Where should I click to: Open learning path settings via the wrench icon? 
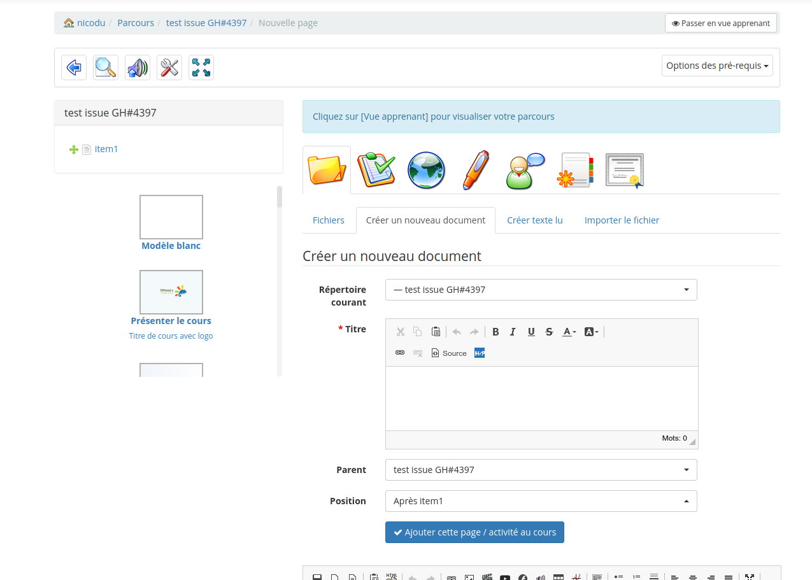click(169, 67)
